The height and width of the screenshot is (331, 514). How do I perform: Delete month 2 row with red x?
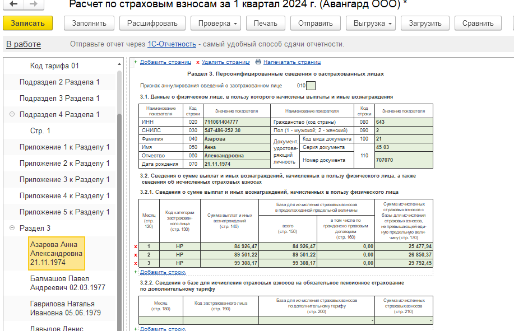coord(136,255)
